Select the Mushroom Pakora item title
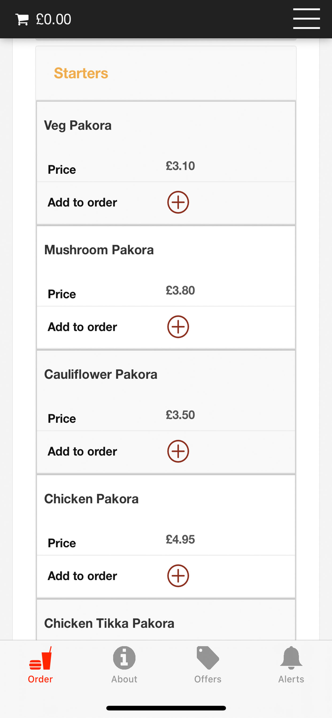332x718 pixels. click(99, 250)
